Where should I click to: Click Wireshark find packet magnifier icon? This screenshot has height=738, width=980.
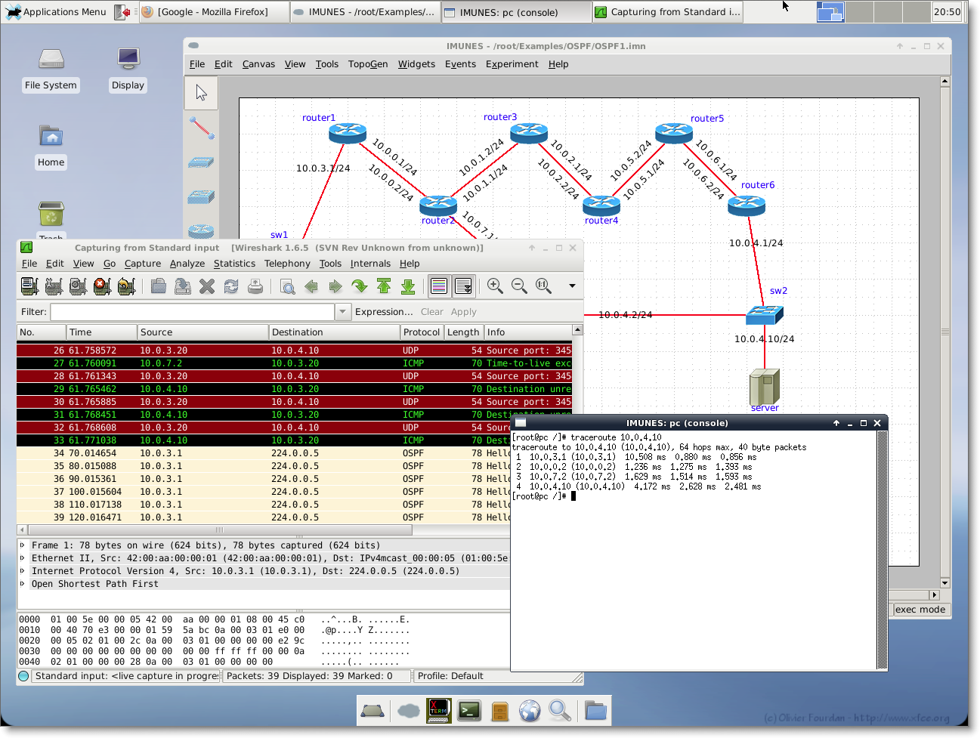[287, 286]
